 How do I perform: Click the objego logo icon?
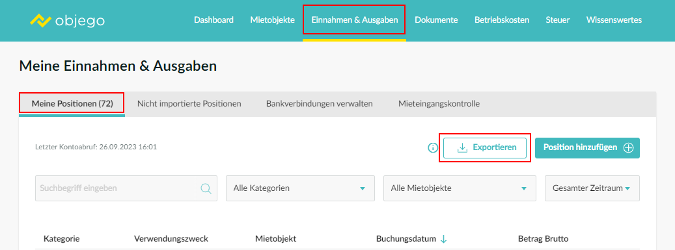(x=41, y=21)
